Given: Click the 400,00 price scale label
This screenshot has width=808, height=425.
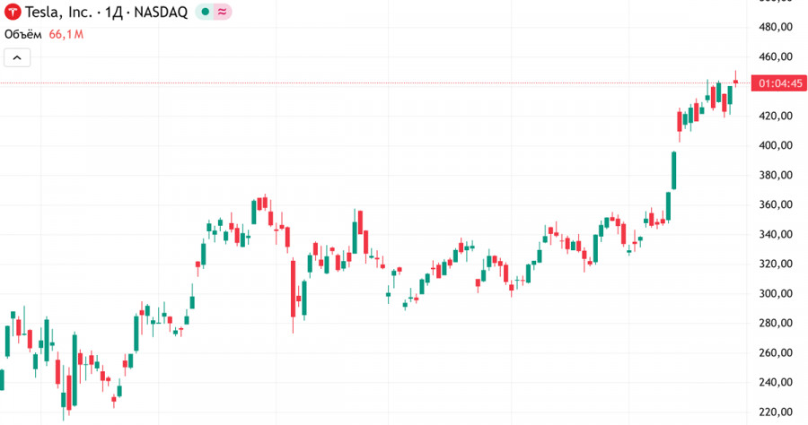Looking at the screenshot, I should 775,145.
